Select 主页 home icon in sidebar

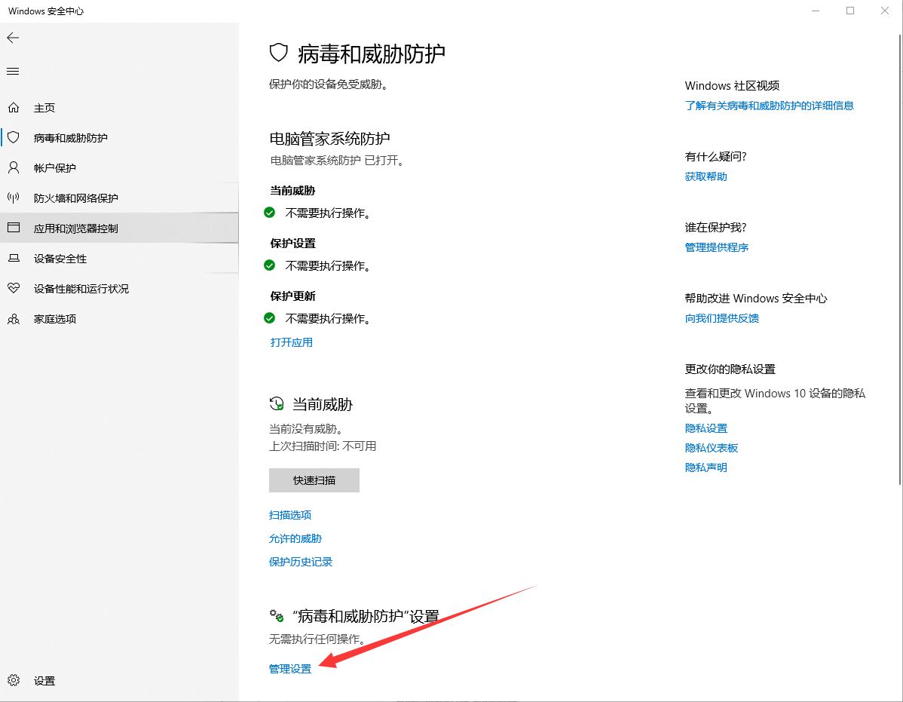click(x=14, y=107)
